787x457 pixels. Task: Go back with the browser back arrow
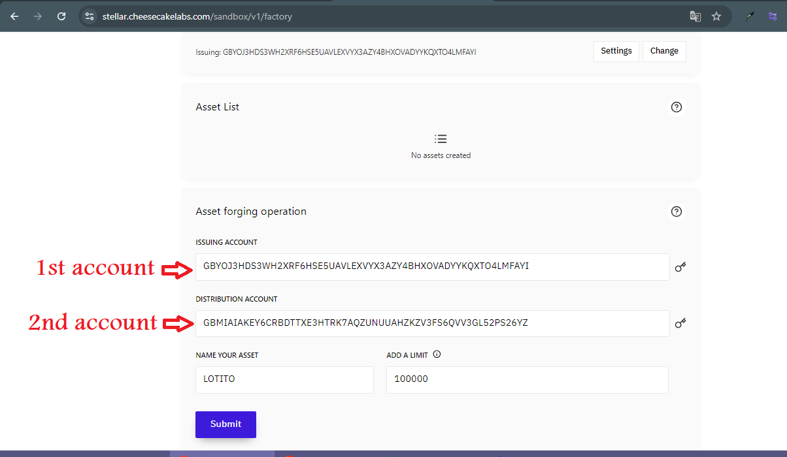[14, 16]
